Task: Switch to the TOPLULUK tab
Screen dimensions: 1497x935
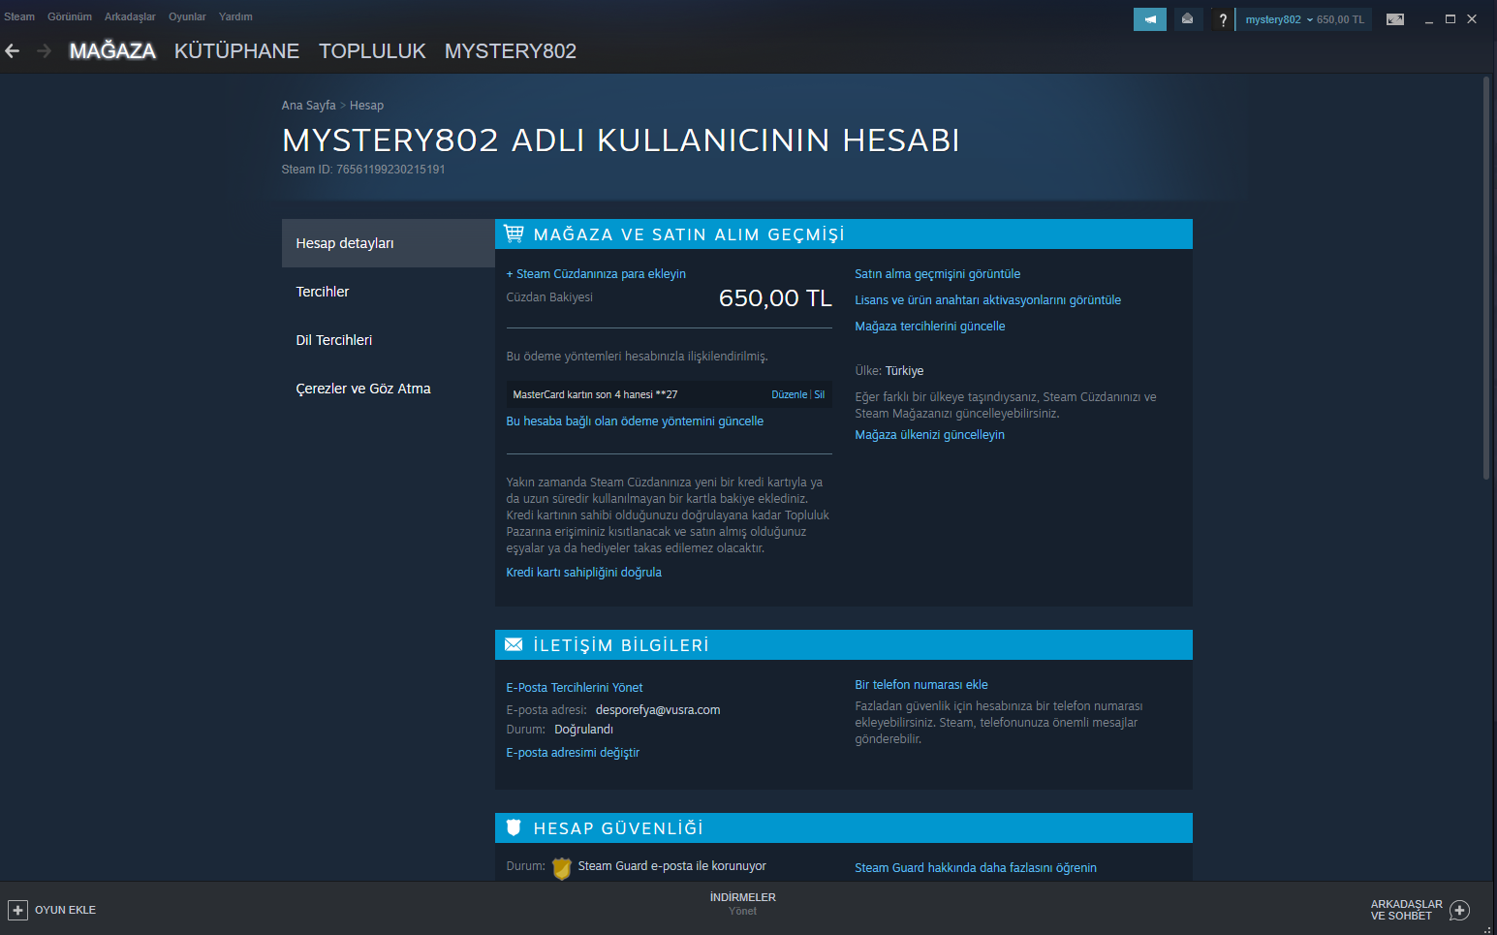Action: [372, 50]
